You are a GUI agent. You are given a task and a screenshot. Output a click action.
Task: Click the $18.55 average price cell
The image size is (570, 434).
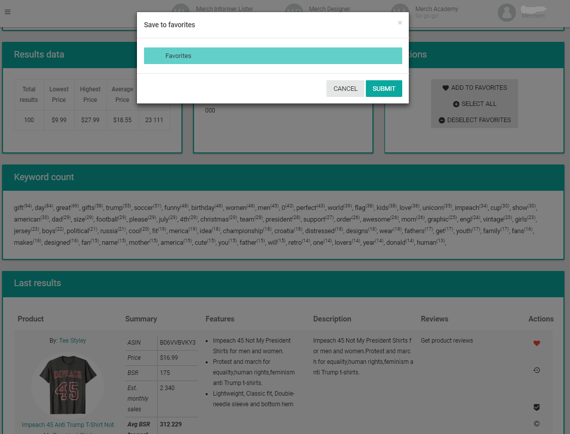click(122, 120)
